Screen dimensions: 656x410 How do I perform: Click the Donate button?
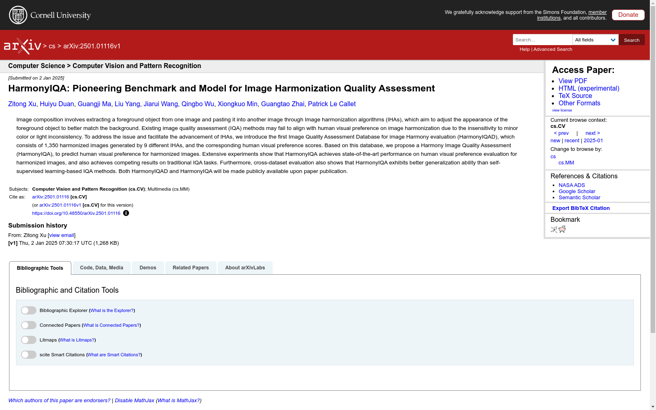tap(628, 15)
